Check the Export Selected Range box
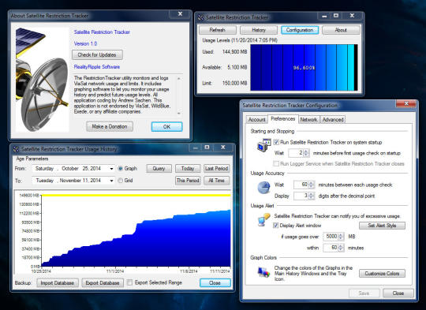The width and height of the screenshot is (426, 310). tap(130, 282)
